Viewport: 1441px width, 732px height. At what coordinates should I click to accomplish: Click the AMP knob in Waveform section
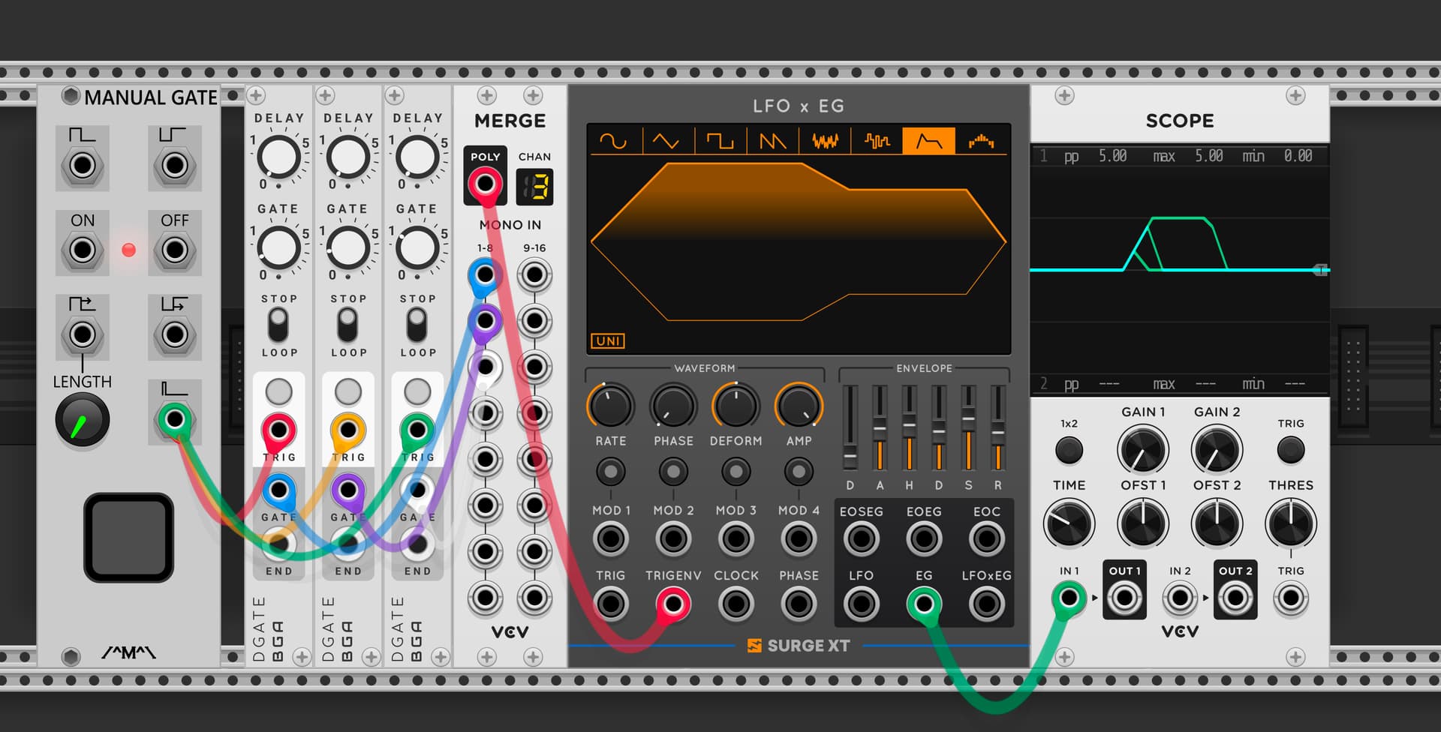click(x=799, y=406)
